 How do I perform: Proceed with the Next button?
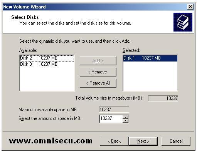[x=143, y=141]
